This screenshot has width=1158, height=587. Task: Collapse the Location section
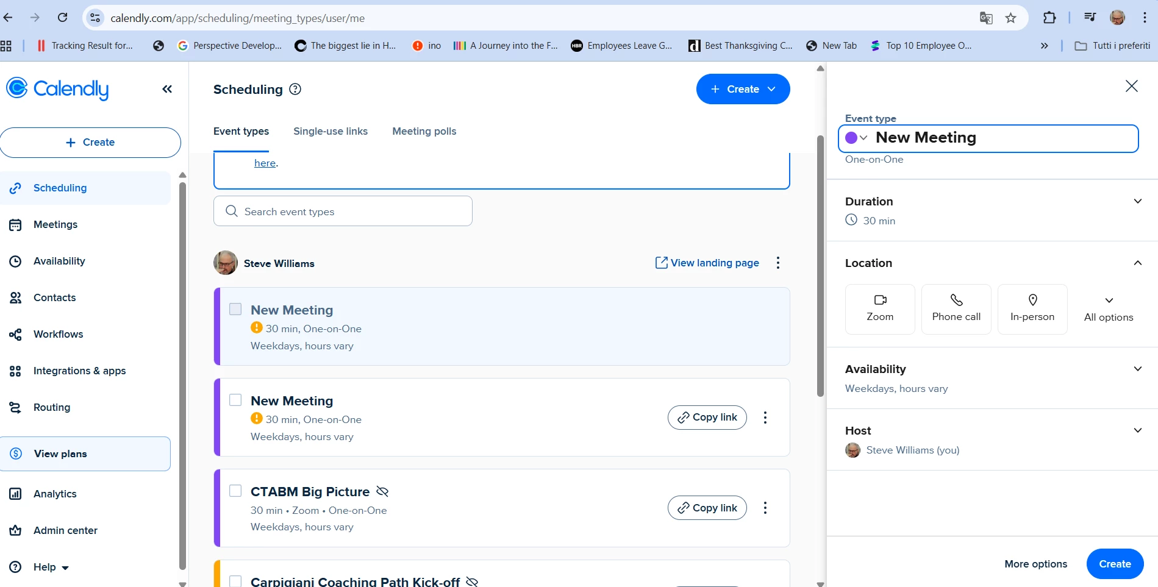pos(1137,263)
